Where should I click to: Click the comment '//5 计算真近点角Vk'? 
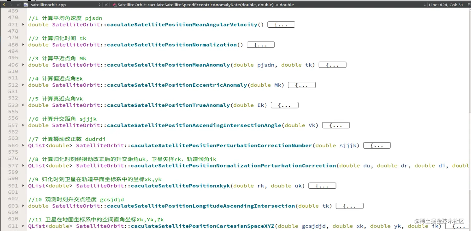coord(55,99)
